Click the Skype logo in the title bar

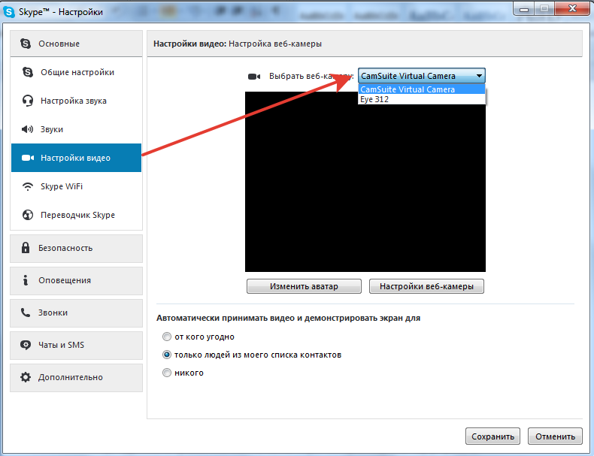9,12
